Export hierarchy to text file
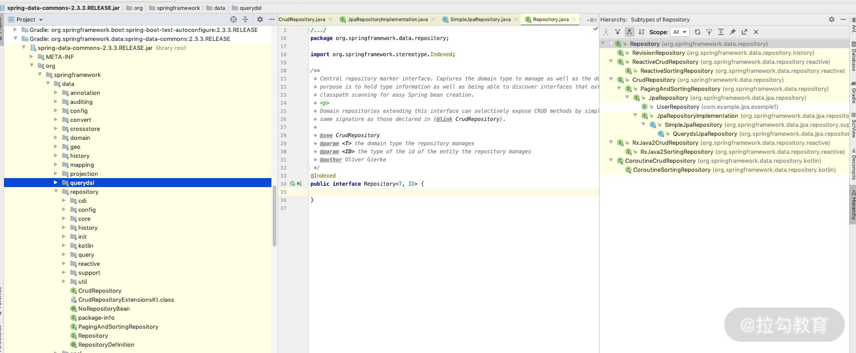The image size is (856, 353). [x=744, y=32]
